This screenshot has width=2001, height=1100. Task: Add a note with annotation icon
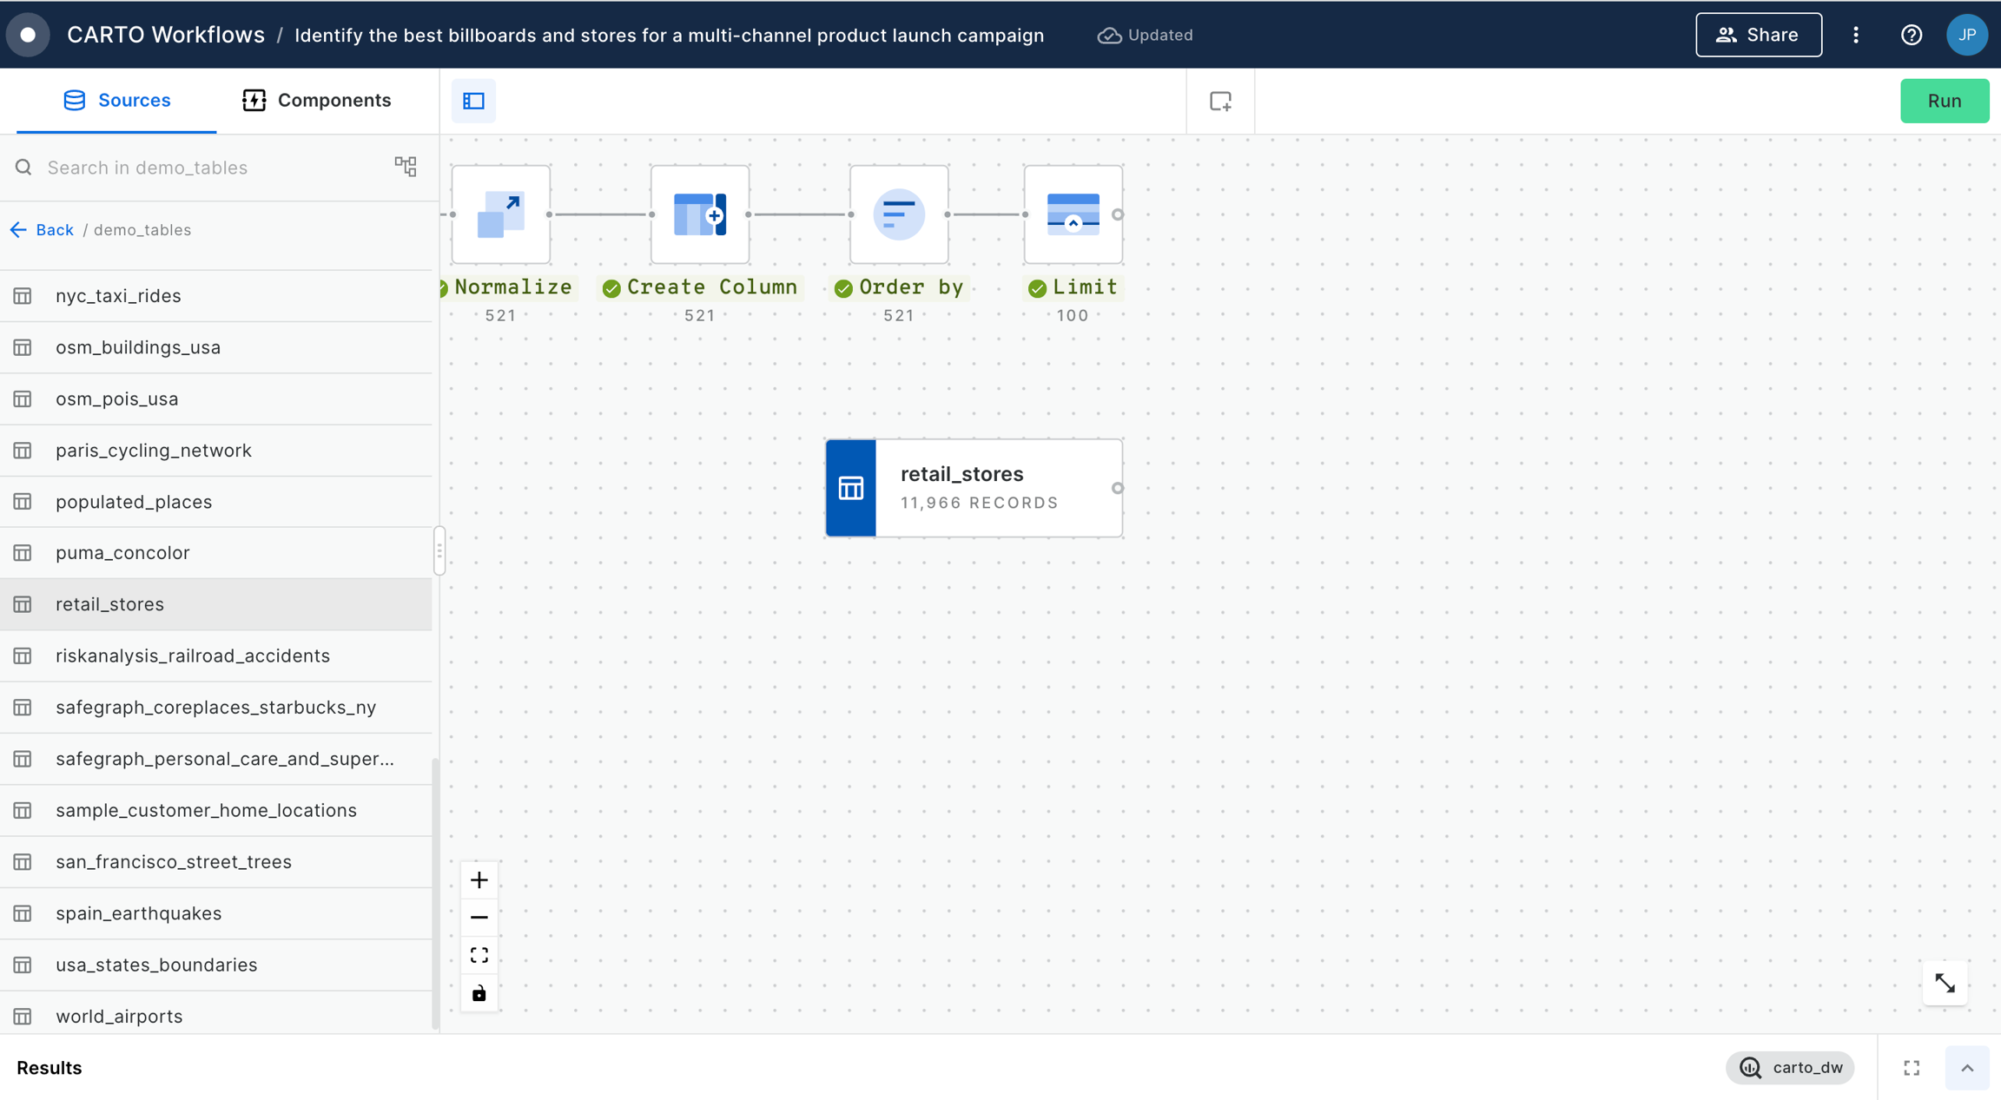(x=1220, y=102)
